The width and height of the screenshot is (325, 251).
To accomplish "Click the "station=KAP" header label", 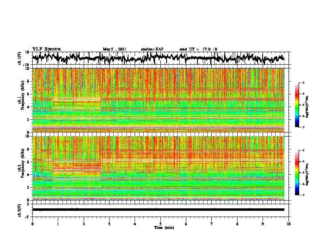I will [x=152, y=49].
